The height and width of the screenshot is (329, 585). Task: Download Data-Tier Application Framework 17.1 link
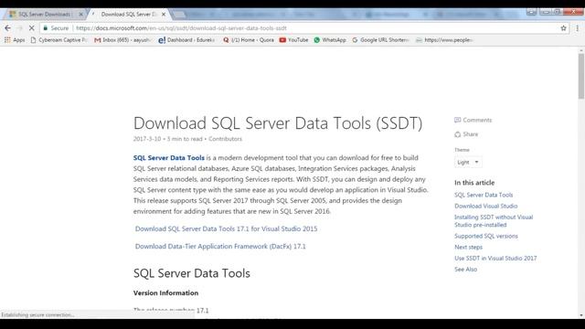pos(220,246)
